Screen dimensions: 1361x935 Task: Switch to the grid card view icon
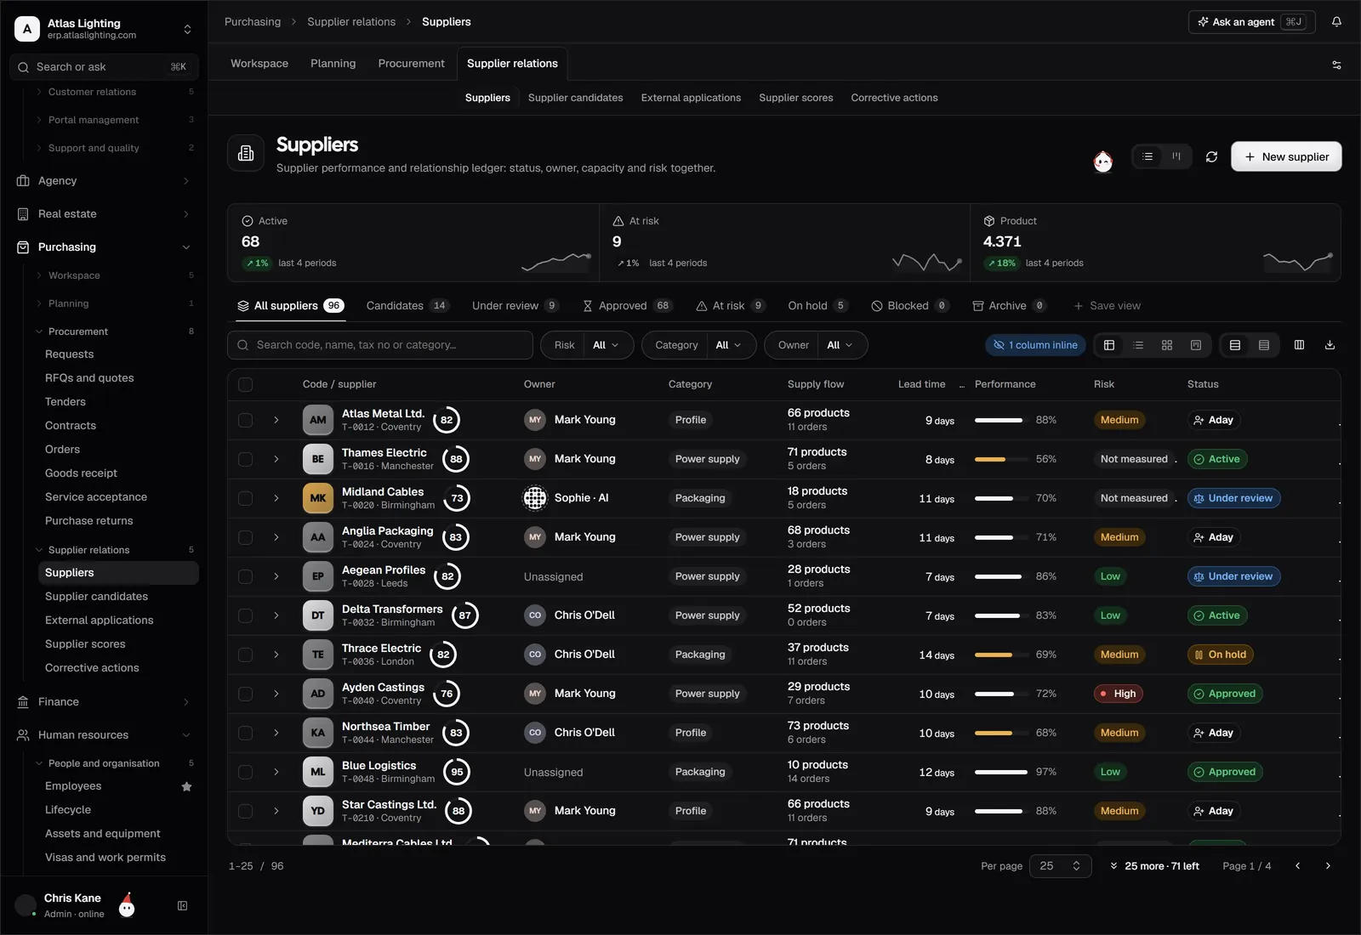tap(1167, 345)
